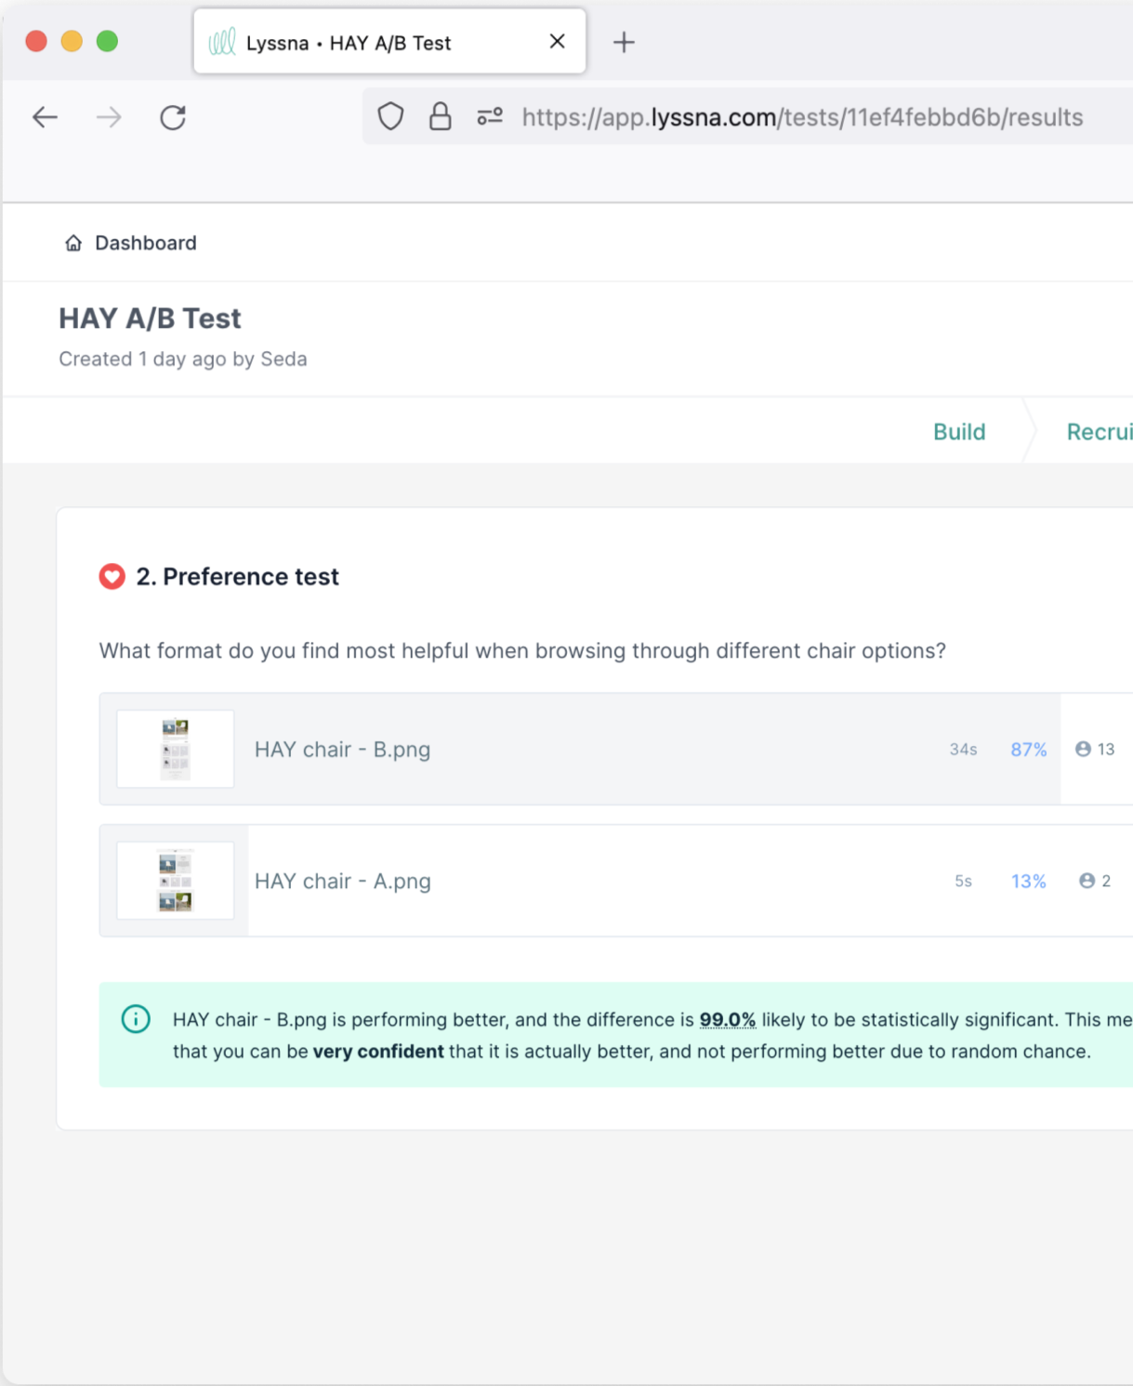The height and width of the screenshot is (1386, 1133).
Task: Open the site permissions icon in address bar
Action: click(x=490, y=117)
